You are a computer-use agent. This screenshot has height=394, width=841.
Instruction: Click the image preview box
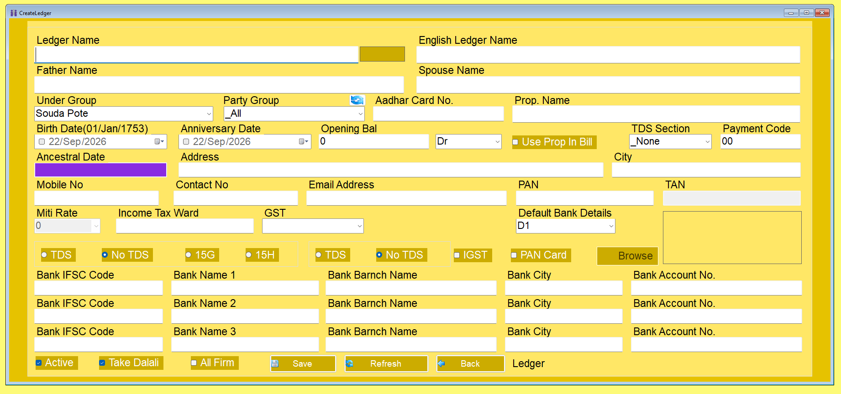pos(732,238)
